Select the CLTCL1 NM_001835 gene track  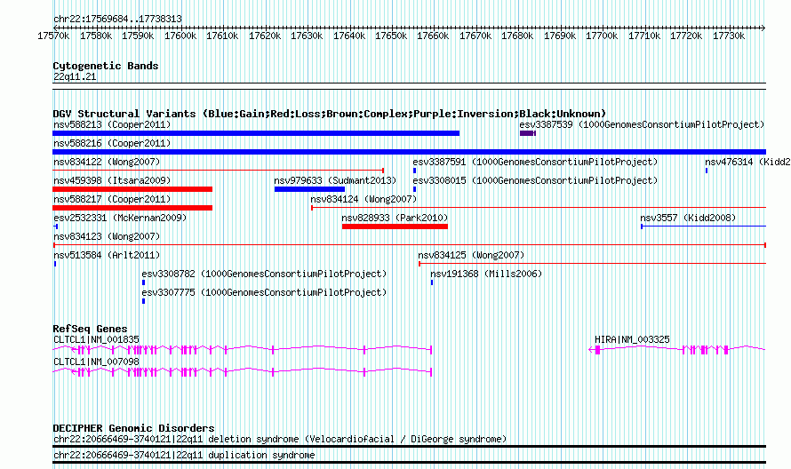point(242,349)
